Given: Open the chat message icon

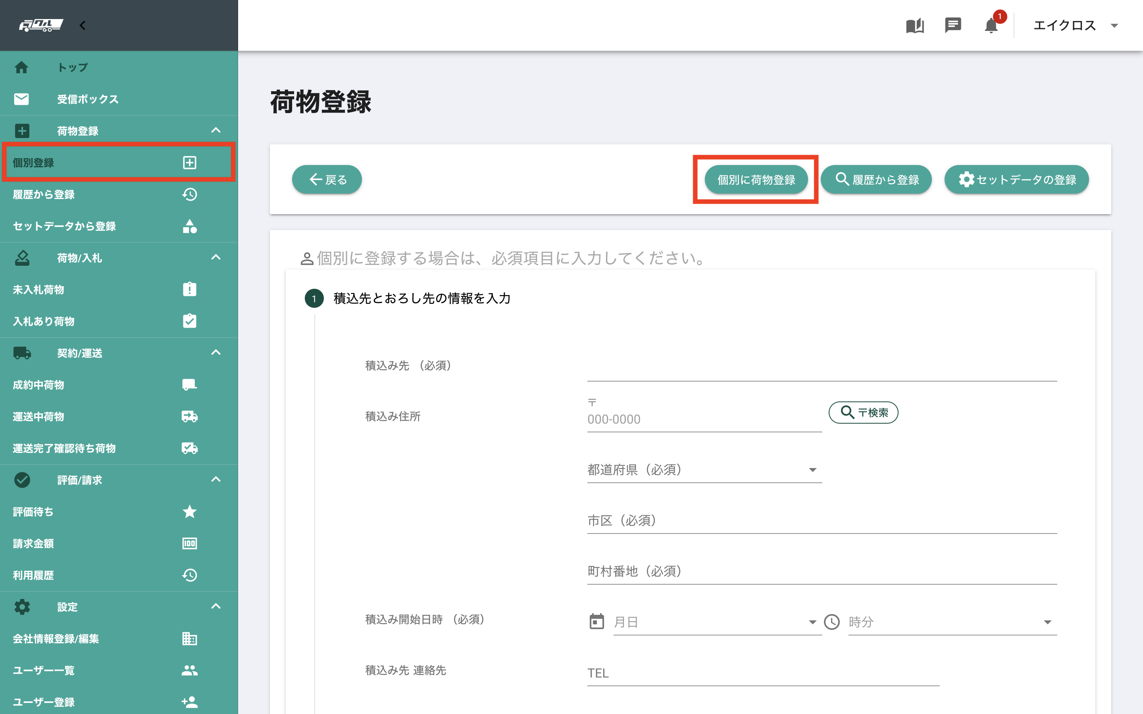Looking at the screenshot, I should coord(952,25).
